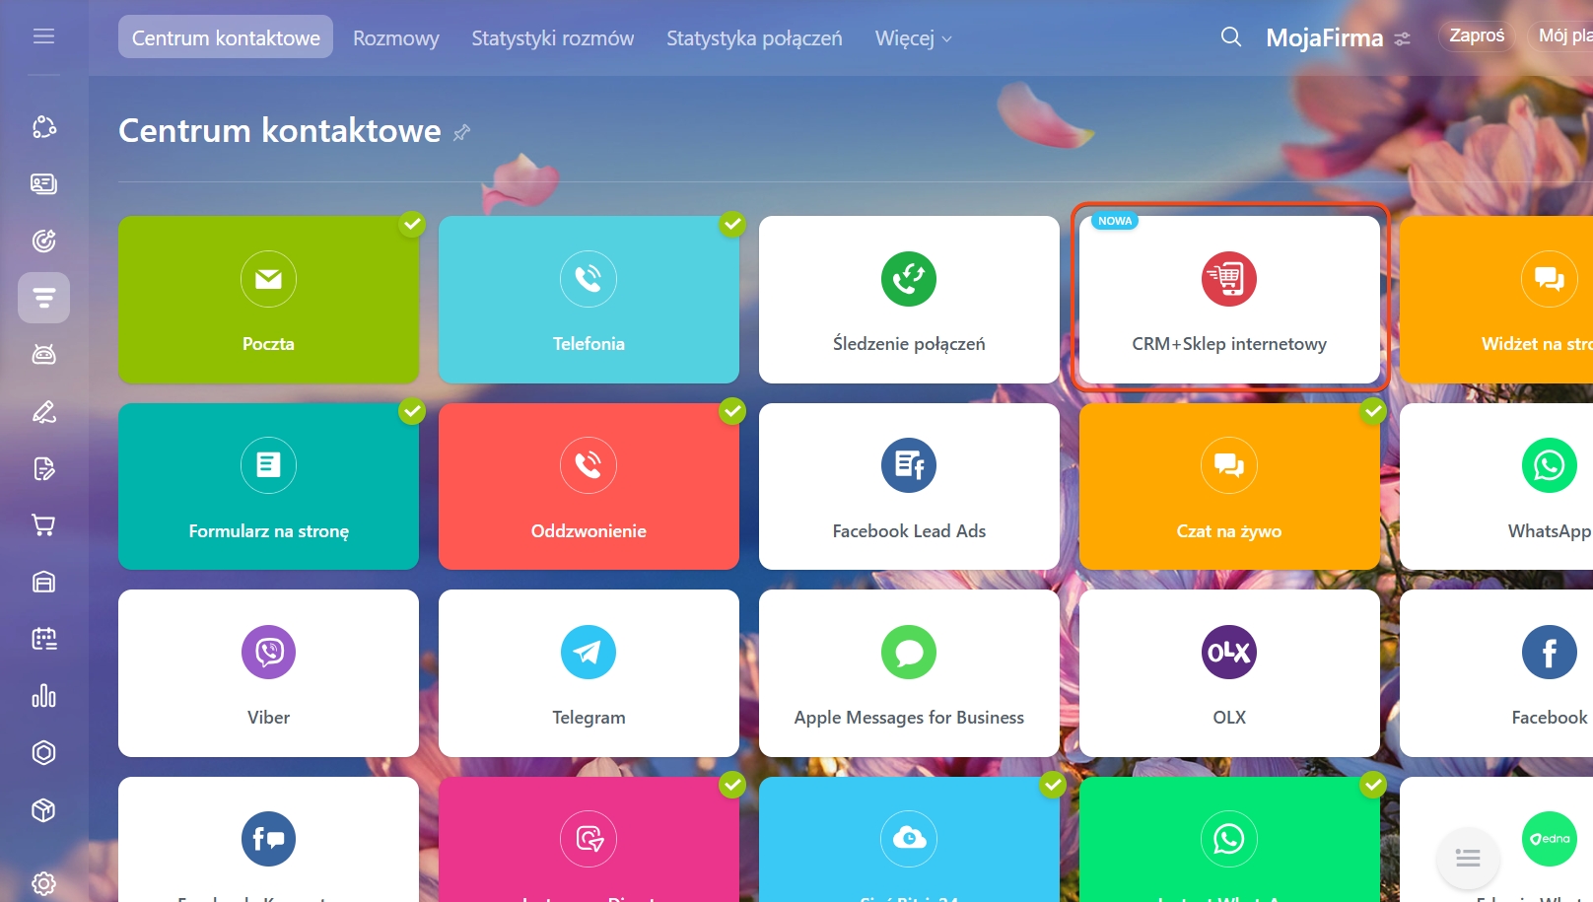Open the hamburger menu in sidebar
This screenshot has width=1593, height=902.
pos(43,36)
